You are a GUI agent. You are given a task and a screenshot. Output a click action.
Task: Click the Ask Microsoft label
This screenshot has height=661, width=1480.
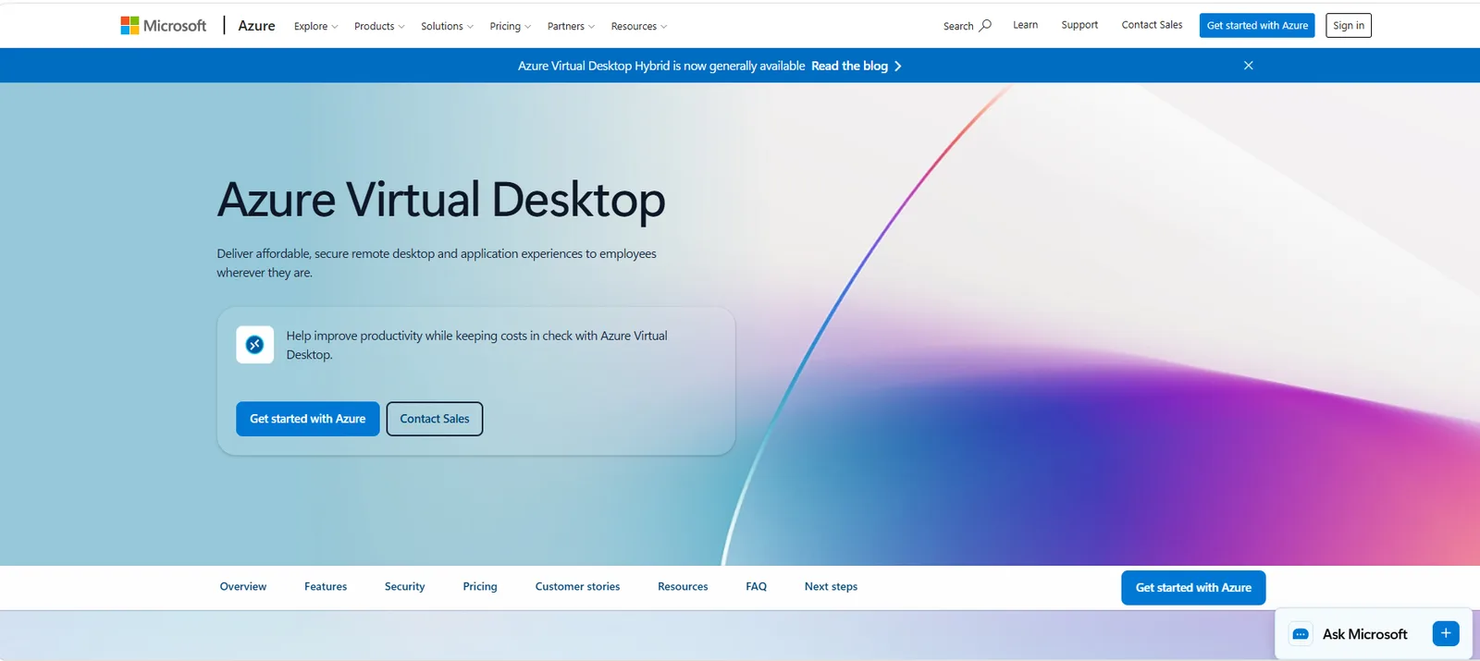(x=1364, y=634)
